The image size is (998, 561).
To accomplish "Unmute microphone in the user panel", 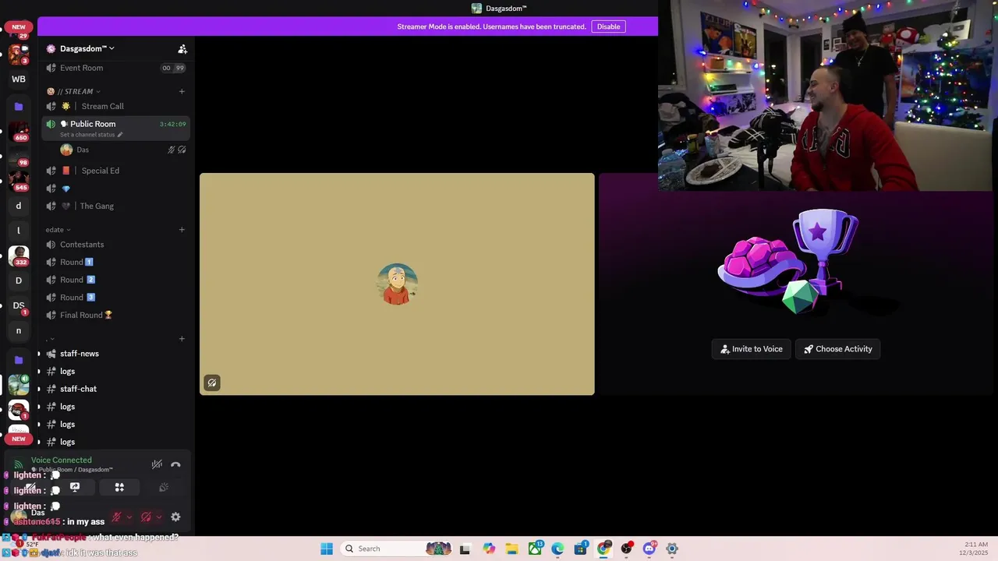I will click(x=116, y=517).
